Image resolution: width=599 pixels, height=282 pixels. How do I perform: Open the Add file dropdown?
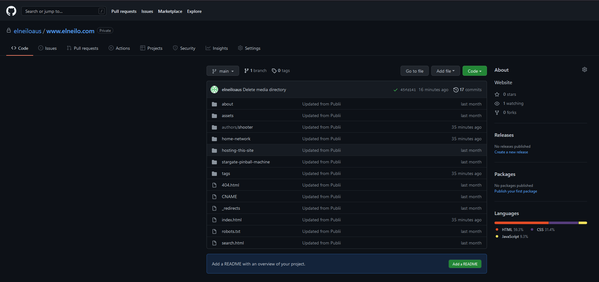coord(445,71)
